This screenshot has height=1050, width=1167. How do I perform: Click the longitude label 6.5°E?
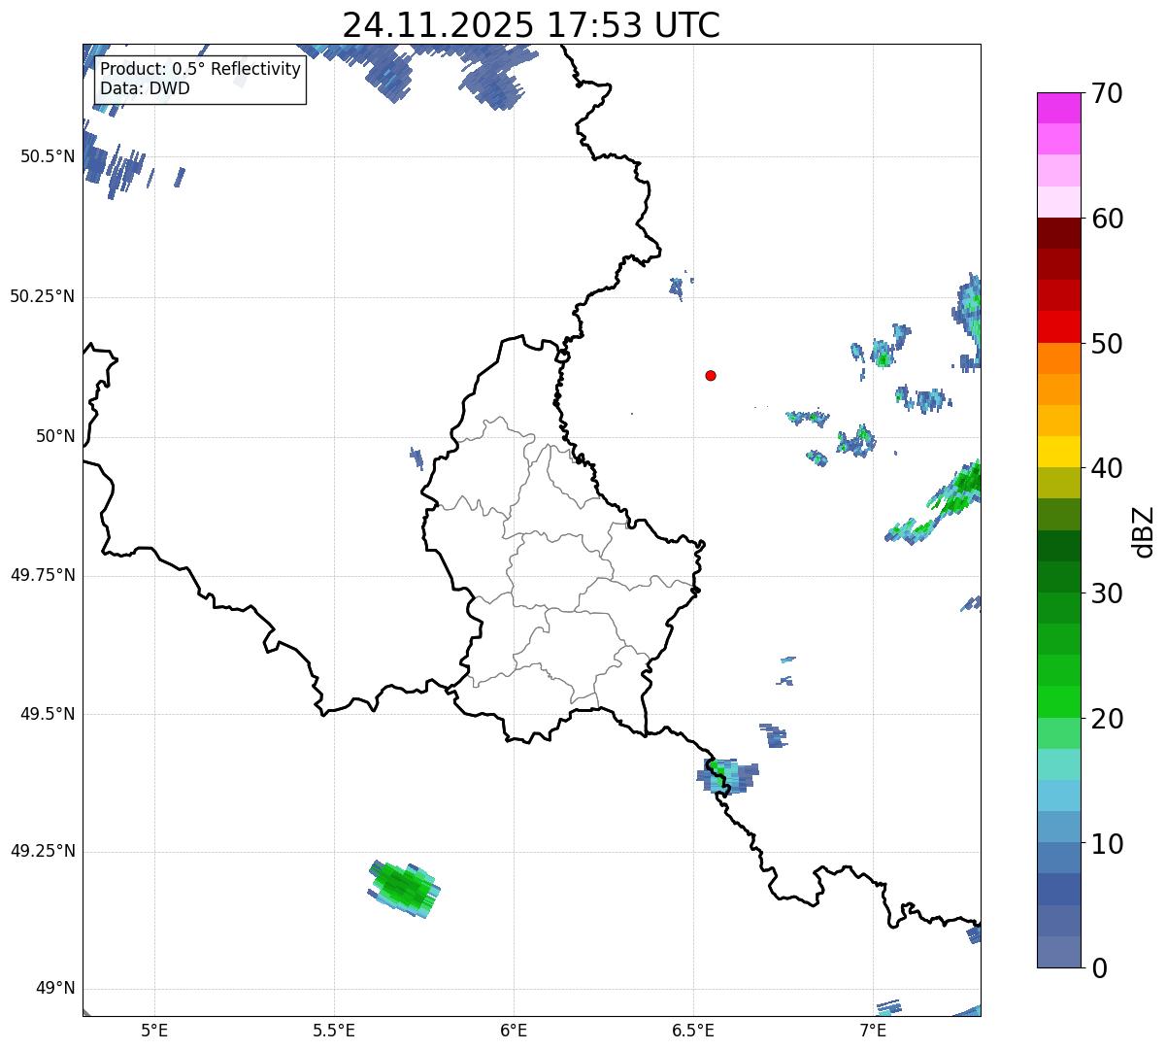693,1032
